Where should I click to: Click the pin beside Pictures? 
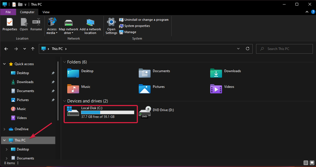53,100
